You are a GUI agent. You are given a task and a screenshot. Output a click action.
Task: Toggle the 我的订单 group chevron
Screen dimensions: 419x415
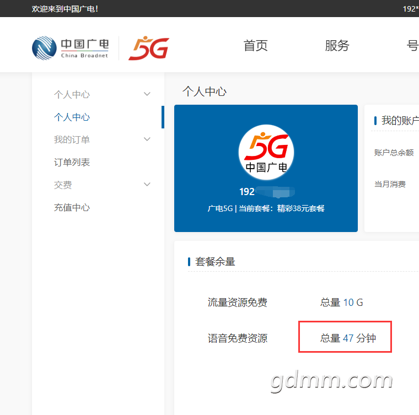(x=147, y=139)
